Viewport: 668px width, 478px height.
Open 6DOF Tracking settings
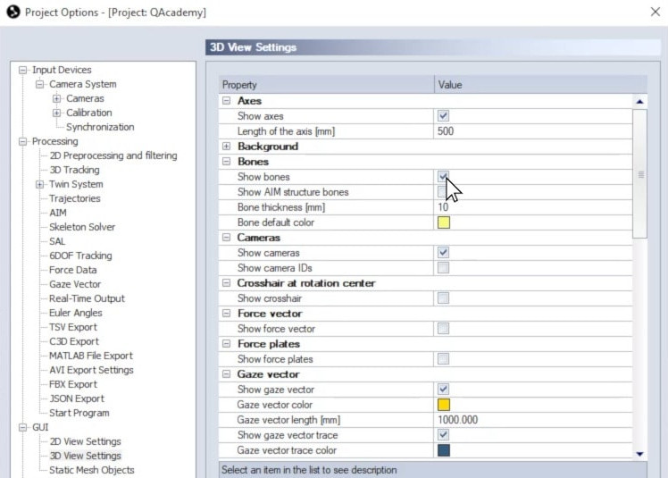tap(80, 256)
